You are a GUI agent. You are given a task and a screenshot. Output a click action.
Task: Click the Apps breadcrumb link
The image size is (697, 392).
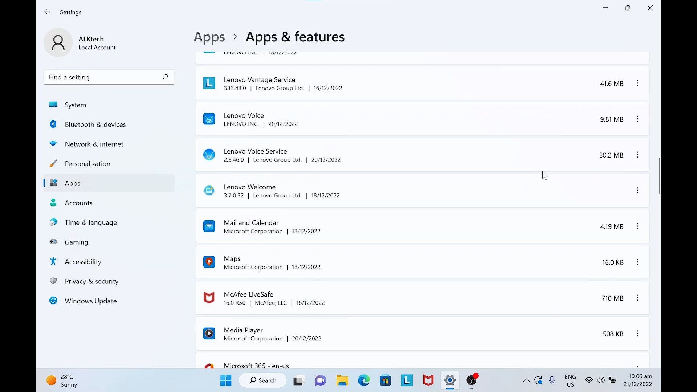[209, 37]
